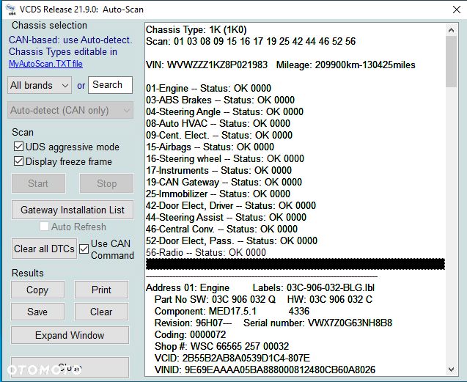Copy the scan results
Image resolution: width=467 pixels, height=382 pixels.
(37, 290)
